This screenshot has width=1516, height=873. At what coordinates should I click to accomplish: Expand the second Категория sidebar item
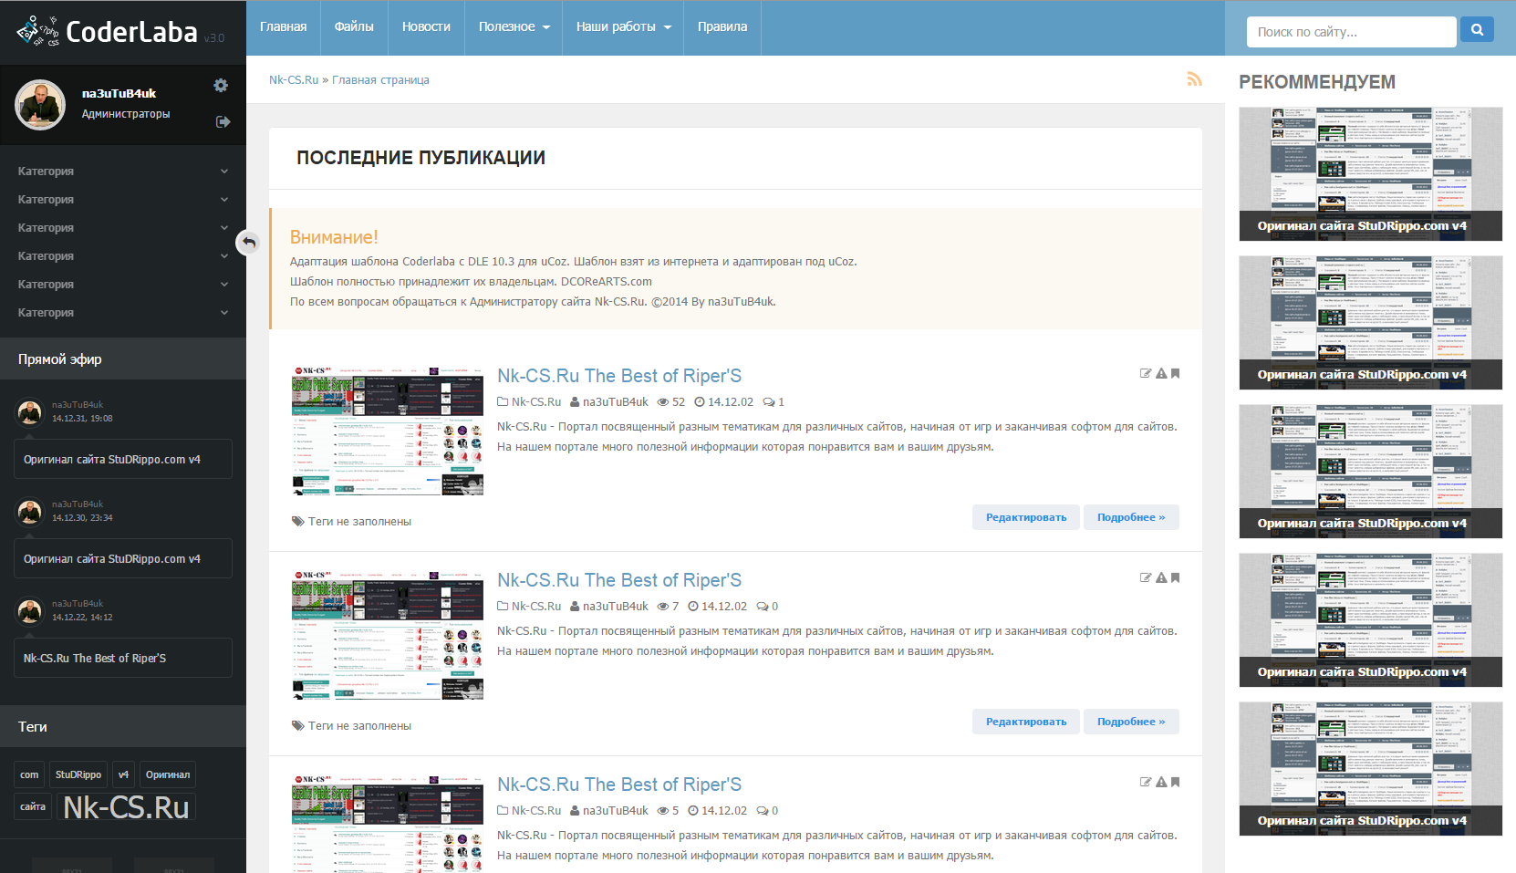click(123, 200)
